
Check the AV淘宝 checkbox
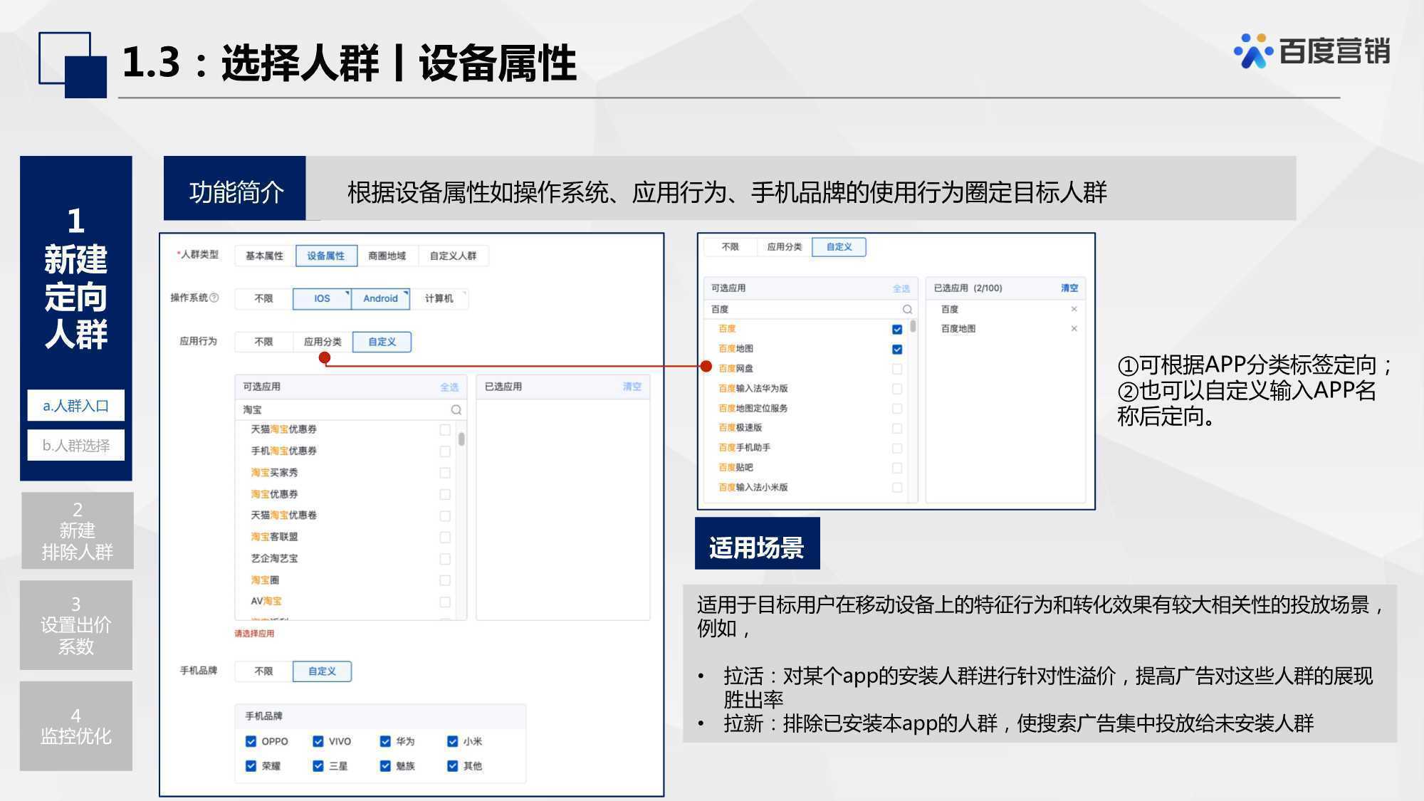445,602
